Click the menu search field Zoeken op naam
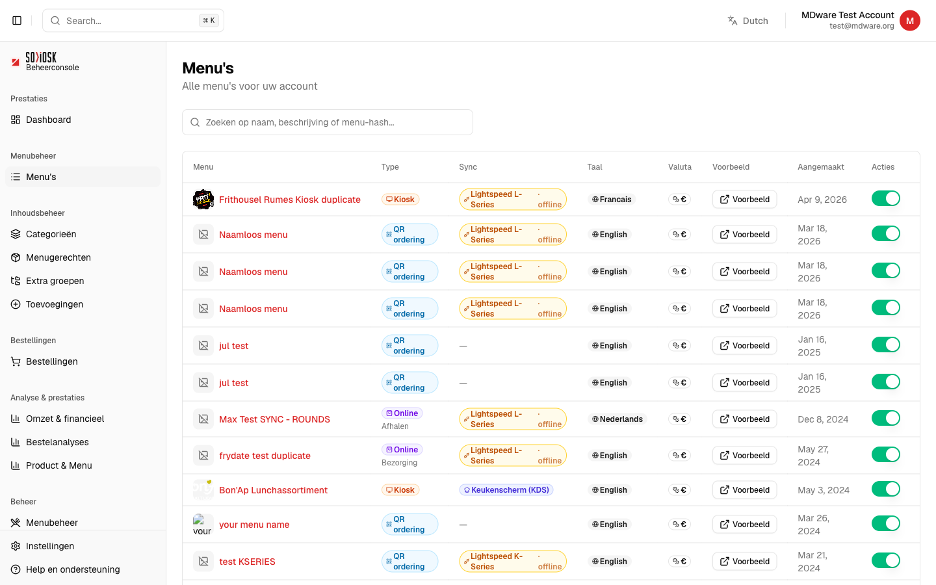This screenshot has width=936, height=585. (x=328, y=122)
